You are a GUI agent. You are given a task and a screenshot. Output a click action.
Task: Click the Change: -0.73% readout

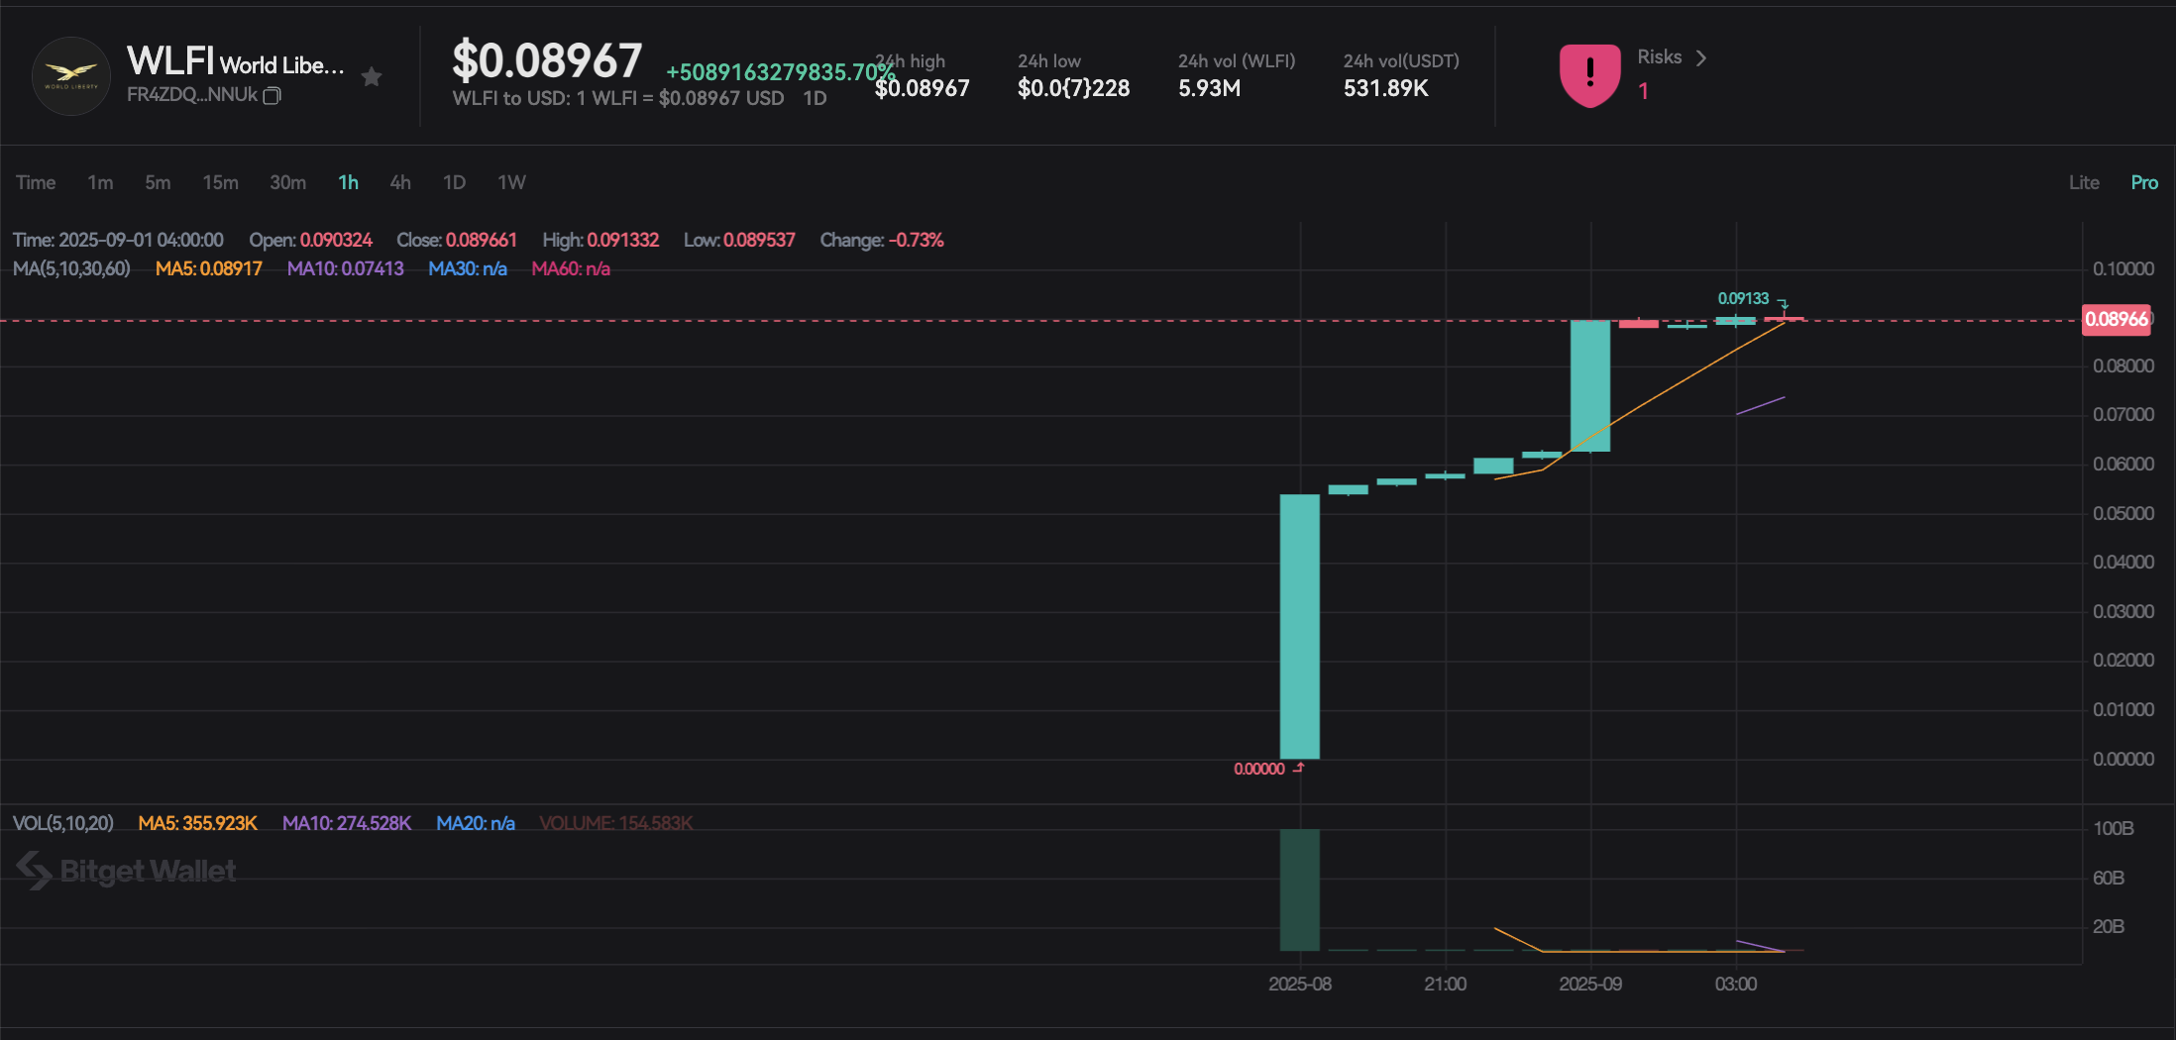coord(882,240)
